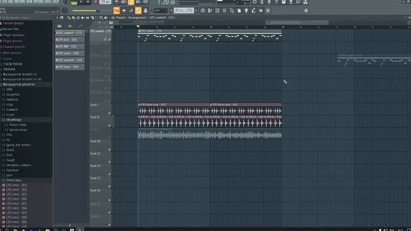Open the Line snap dropdown
The height and width of the screenshot is (231, 411).
(x=161, y=11)
